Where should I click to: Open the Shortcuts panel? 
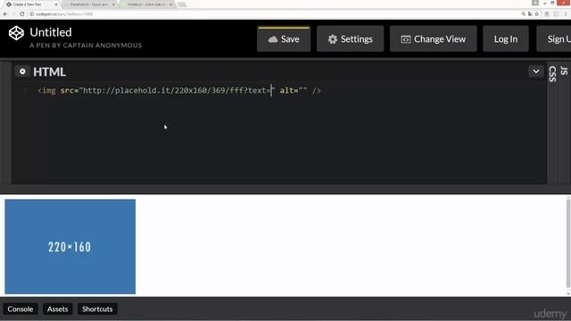coord(97,309)
